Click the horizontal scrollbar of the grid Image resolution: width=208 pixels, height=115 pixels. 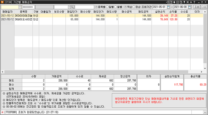coord(96,72)
